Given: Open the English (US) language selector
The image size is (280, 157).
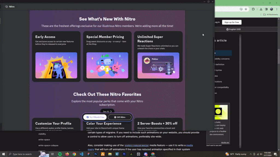Looking at the screenshot, I should (x=233, y=29).
